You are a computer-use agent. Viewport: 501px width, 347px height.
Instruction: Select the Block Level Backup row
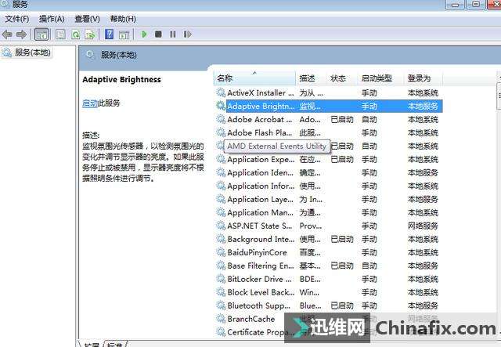(329, 292)
